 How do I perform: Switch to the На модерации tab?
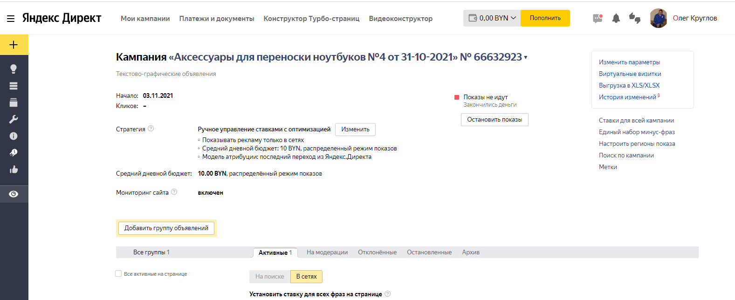pos(327,252)
